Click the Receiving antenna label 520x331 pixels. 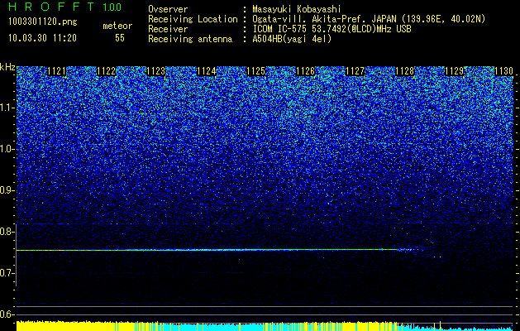[190, 39]
